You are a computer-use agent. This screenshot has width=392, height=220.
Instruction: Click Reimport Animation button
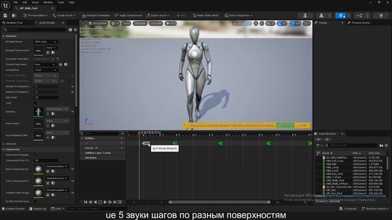[96, 15]
